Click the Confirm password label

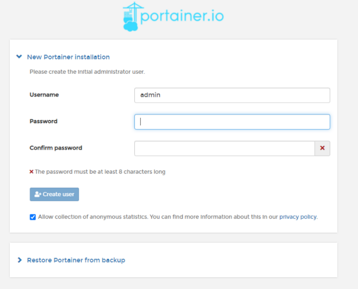(x=56, y=148)
